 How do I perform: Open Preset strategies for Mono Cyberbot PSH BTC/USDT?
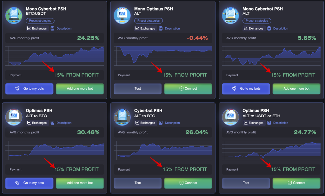[x=40, y=21]
